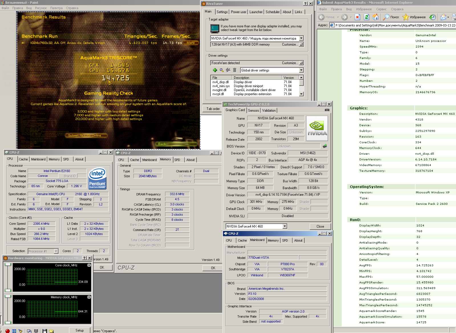Click the greyed plug icon in RivaTuner driver settings
456x333 pixels.
228,70
